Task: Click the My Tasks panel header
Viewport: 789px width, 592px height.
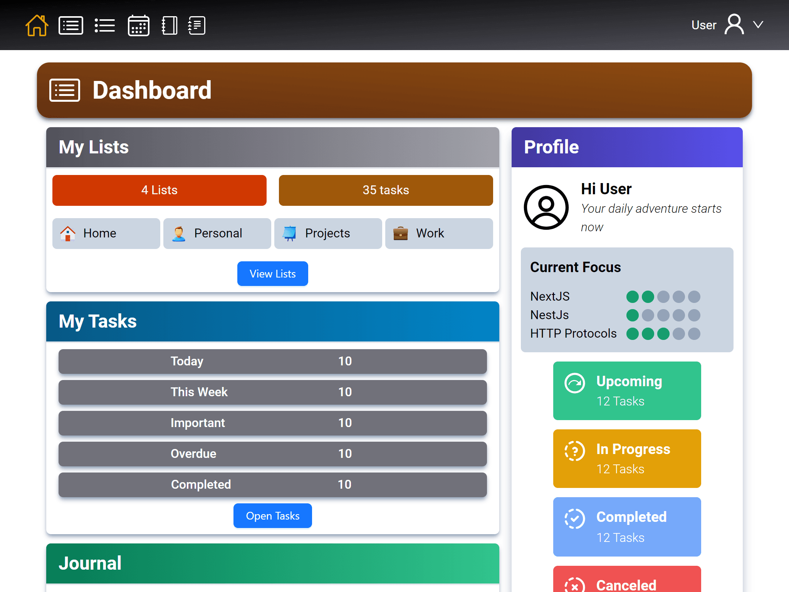Action: (x=273, y=321)
